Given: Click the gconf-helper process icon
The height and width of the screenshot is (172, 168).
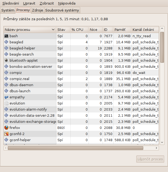Looking at the screenshot, I should click(6, 140).
